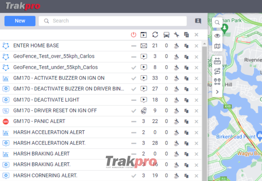This screenshot has height=181, width=262.
Task: Open the map layers icon below the eye
Action: [x=217, y=46]
